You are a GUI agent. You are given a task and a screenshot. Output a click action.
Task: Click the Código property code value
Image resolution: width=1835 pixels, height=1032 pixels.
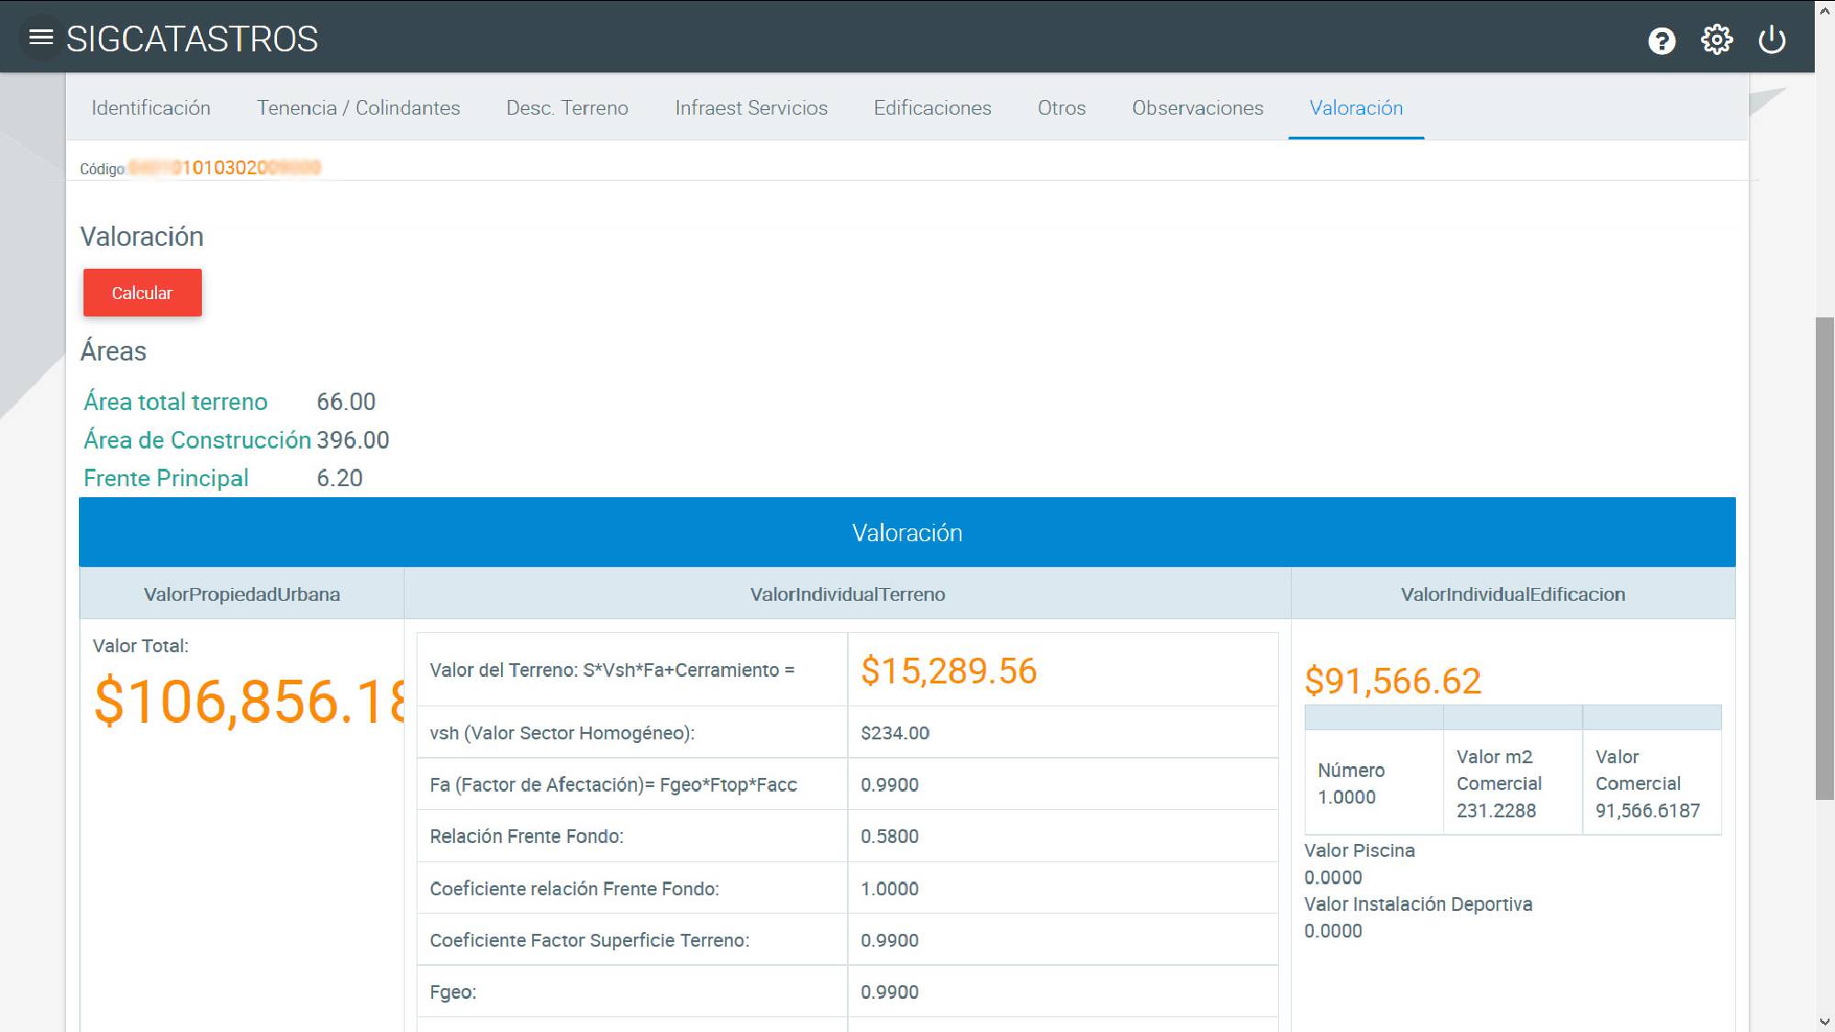tap(225, 168)
